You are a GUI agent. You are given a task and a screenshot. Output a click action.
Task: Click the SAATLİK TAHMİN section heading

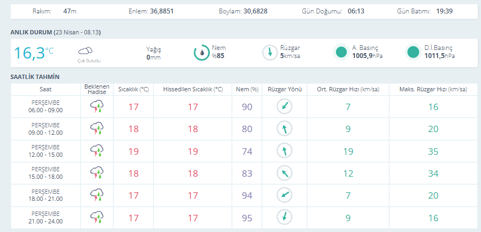[34, 77]
